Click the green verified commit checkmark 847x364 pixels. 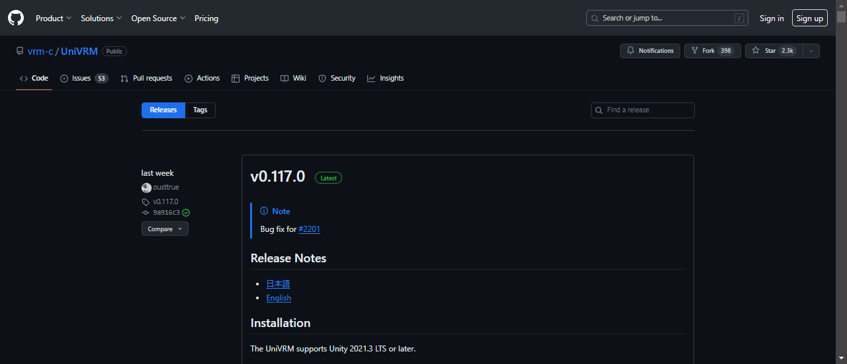pos(186,213)
